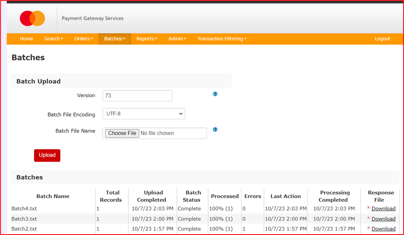
Task: Go to the Home page
Action: tap(27, 39)
